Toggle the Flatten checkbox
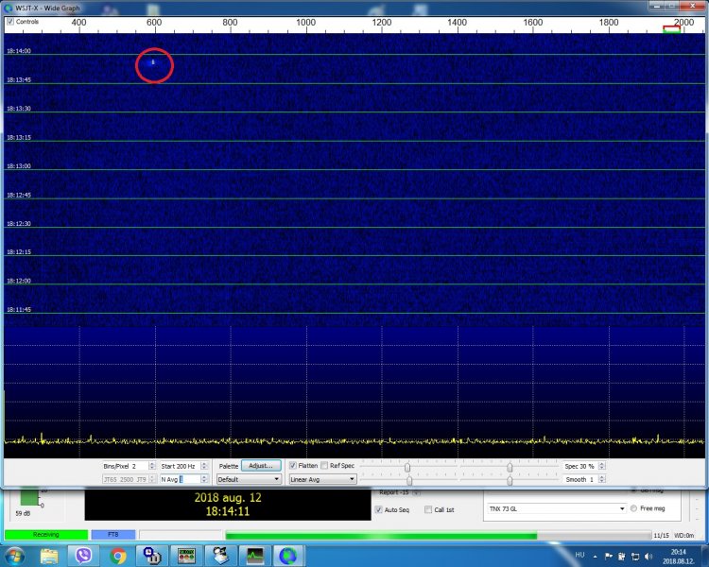This screenshot has height=567, width=709. [293, 466]
